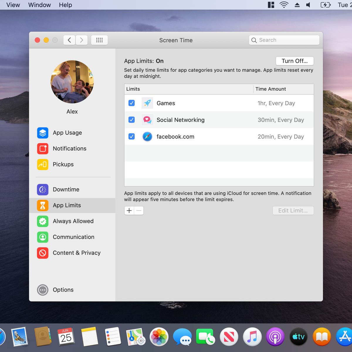Open News from the dock
Image resolution: width=352 pixels, height=352 pixels.
(x=229, y=337)
